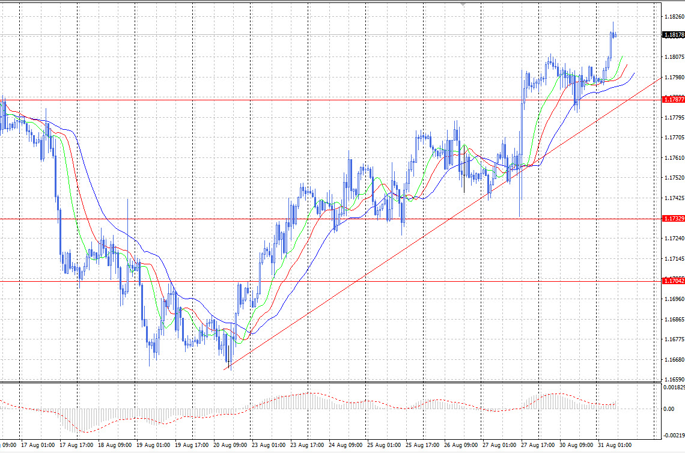Click time label 20 Aug 09:00
The image size is (685, 453).
click(x=230, y=445)
